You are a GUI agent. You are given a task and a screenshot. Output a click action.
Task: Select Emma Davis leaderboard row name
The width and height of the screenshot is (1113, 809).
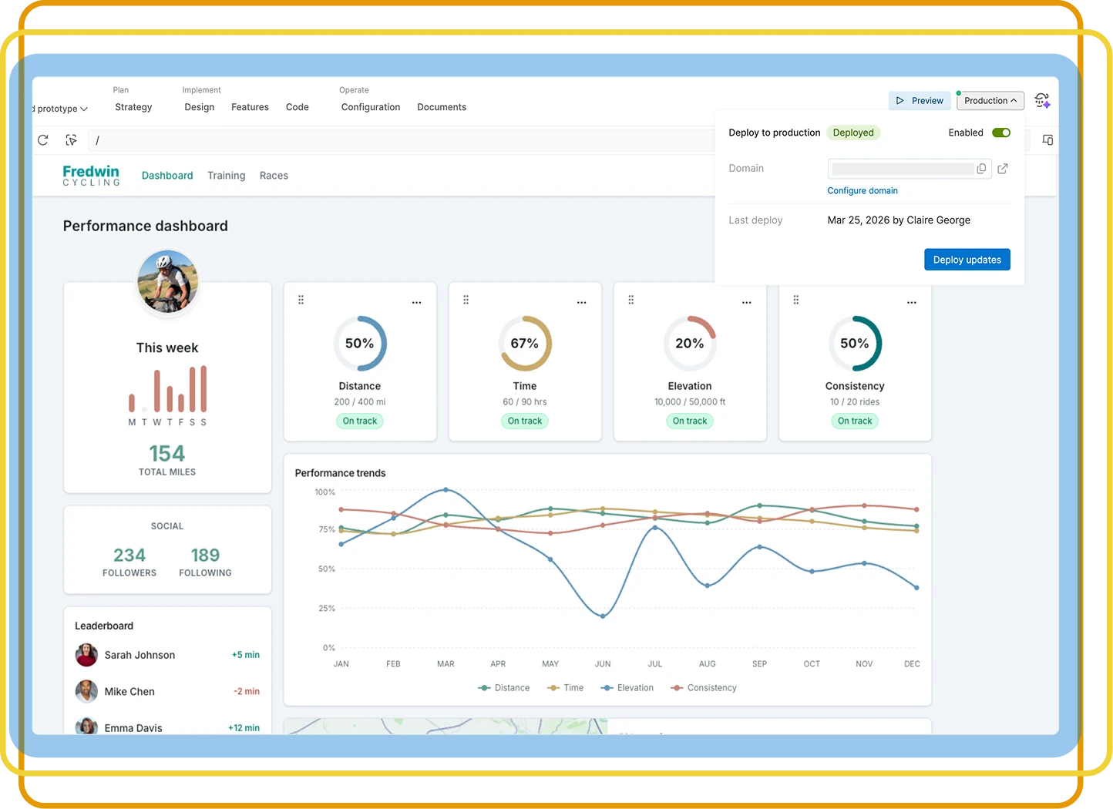(x=133, y=728)
